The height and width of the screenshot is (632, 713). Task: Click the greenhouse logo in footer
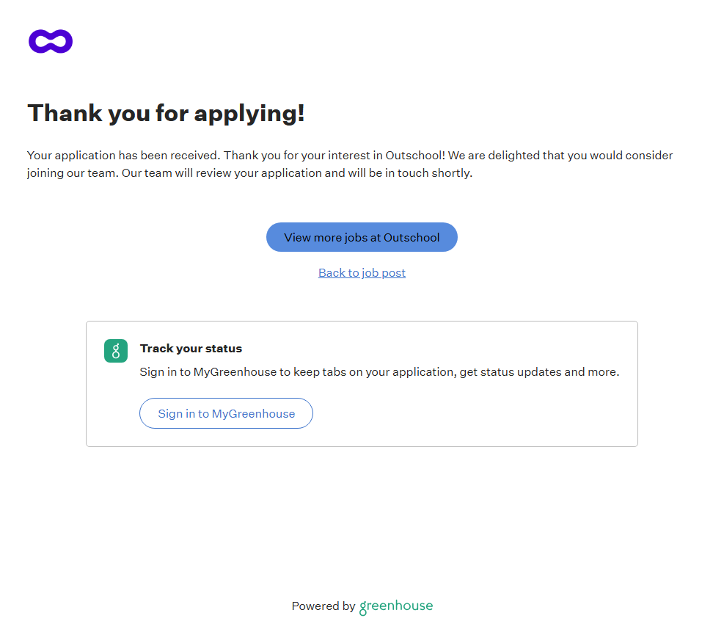396,606
